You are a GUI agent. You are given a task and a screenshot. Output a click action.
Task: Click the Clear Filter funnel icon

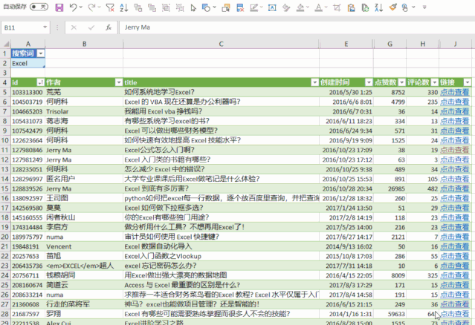pos(110,7)
